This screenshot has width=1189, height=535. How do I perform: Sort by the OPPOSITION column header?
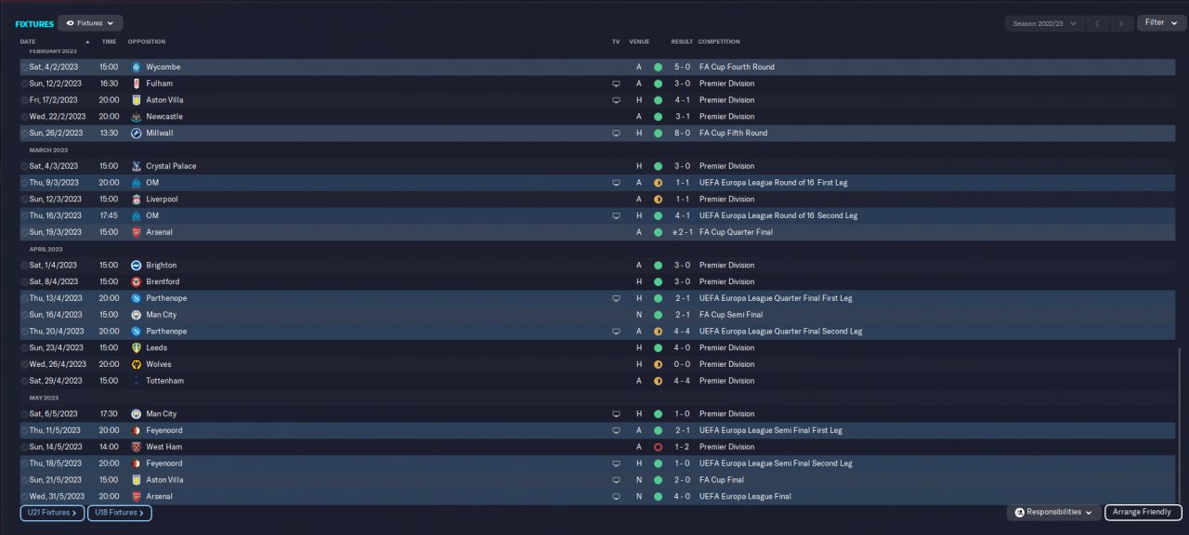coord(147,42)
